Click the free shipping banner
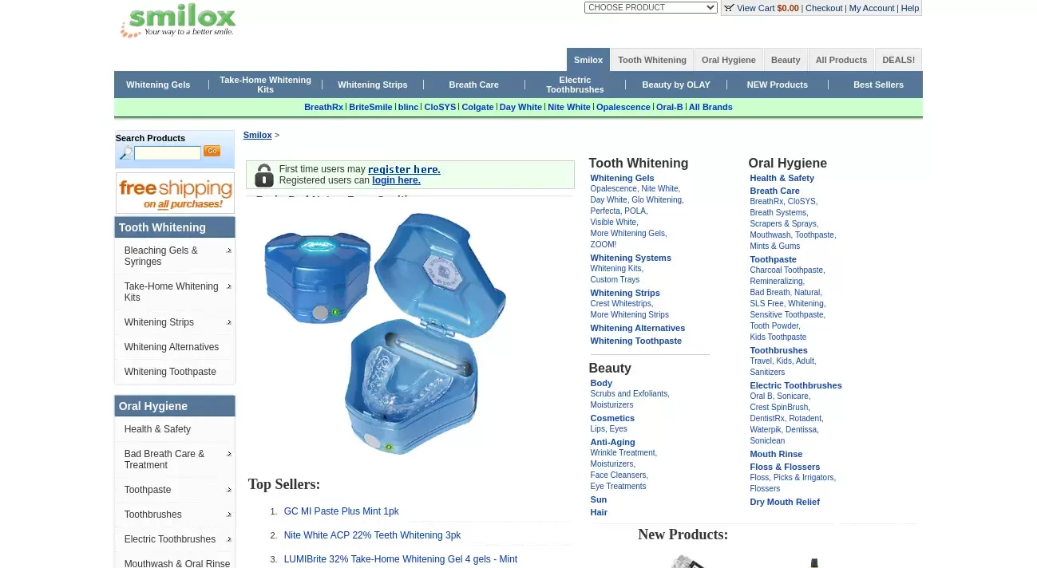This screenshot has width=1037, height=568. pyautogui.click(x=175, y=193)
